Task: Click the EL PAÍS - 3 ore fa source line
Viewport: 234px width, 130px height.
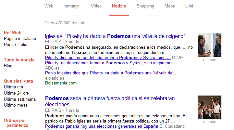Action: point(62,42)
